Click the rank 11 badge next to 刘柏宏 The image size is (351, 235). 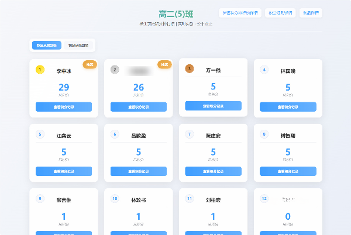point(190,199)
